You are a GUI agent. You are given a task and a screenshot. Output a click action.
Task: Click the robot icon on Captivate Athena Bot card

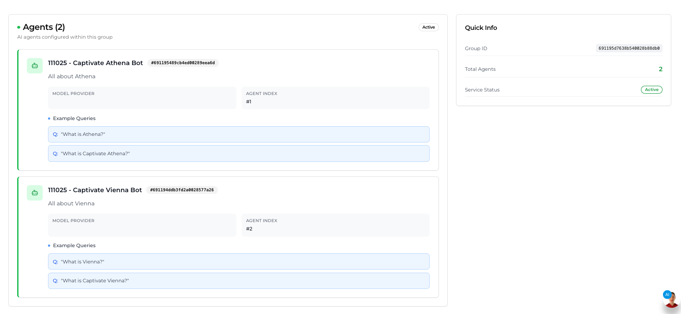click(35, 66)
